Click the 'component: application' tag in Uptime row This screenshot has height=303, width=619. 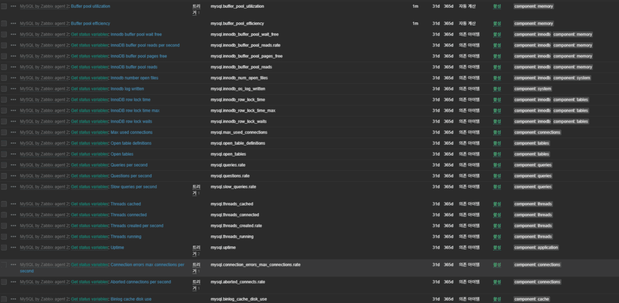pyautogui.click(x=536, y=247)
